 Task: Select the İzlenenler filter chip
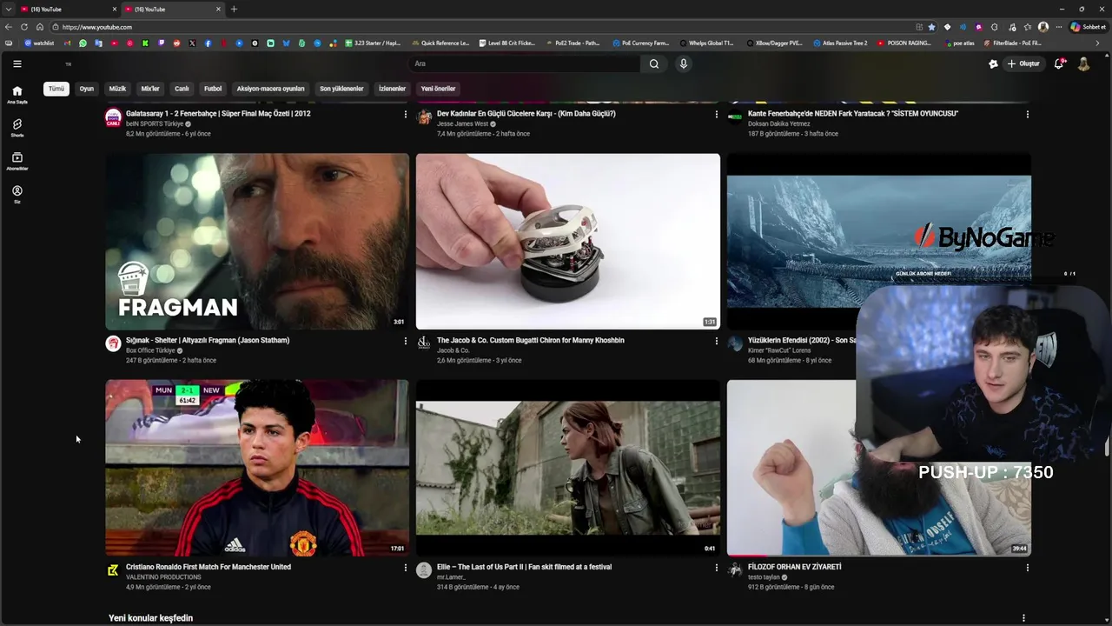tap(392, 89)
